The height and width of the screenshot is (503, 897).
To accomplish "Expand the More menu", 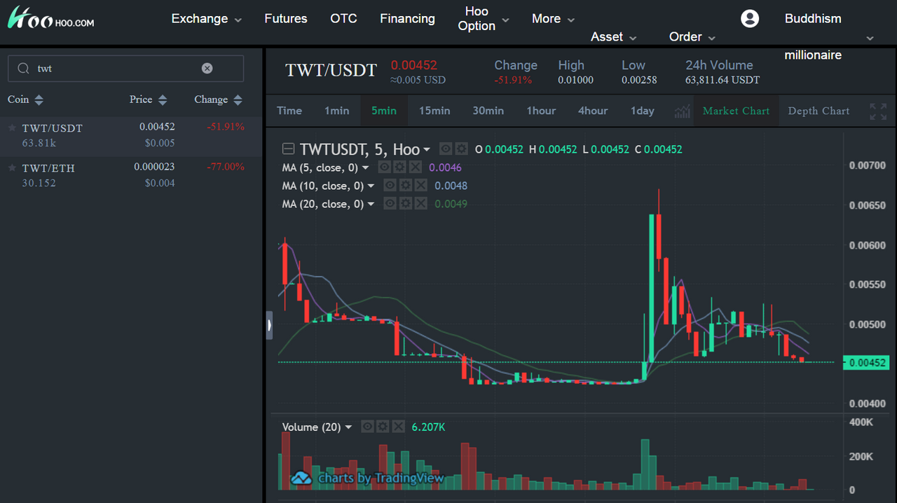I will tap(553, 19).
